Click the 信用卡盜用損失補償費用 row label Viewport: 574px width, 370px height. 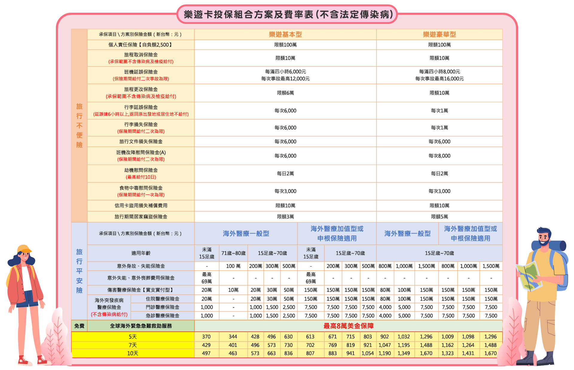pos(141,205)
